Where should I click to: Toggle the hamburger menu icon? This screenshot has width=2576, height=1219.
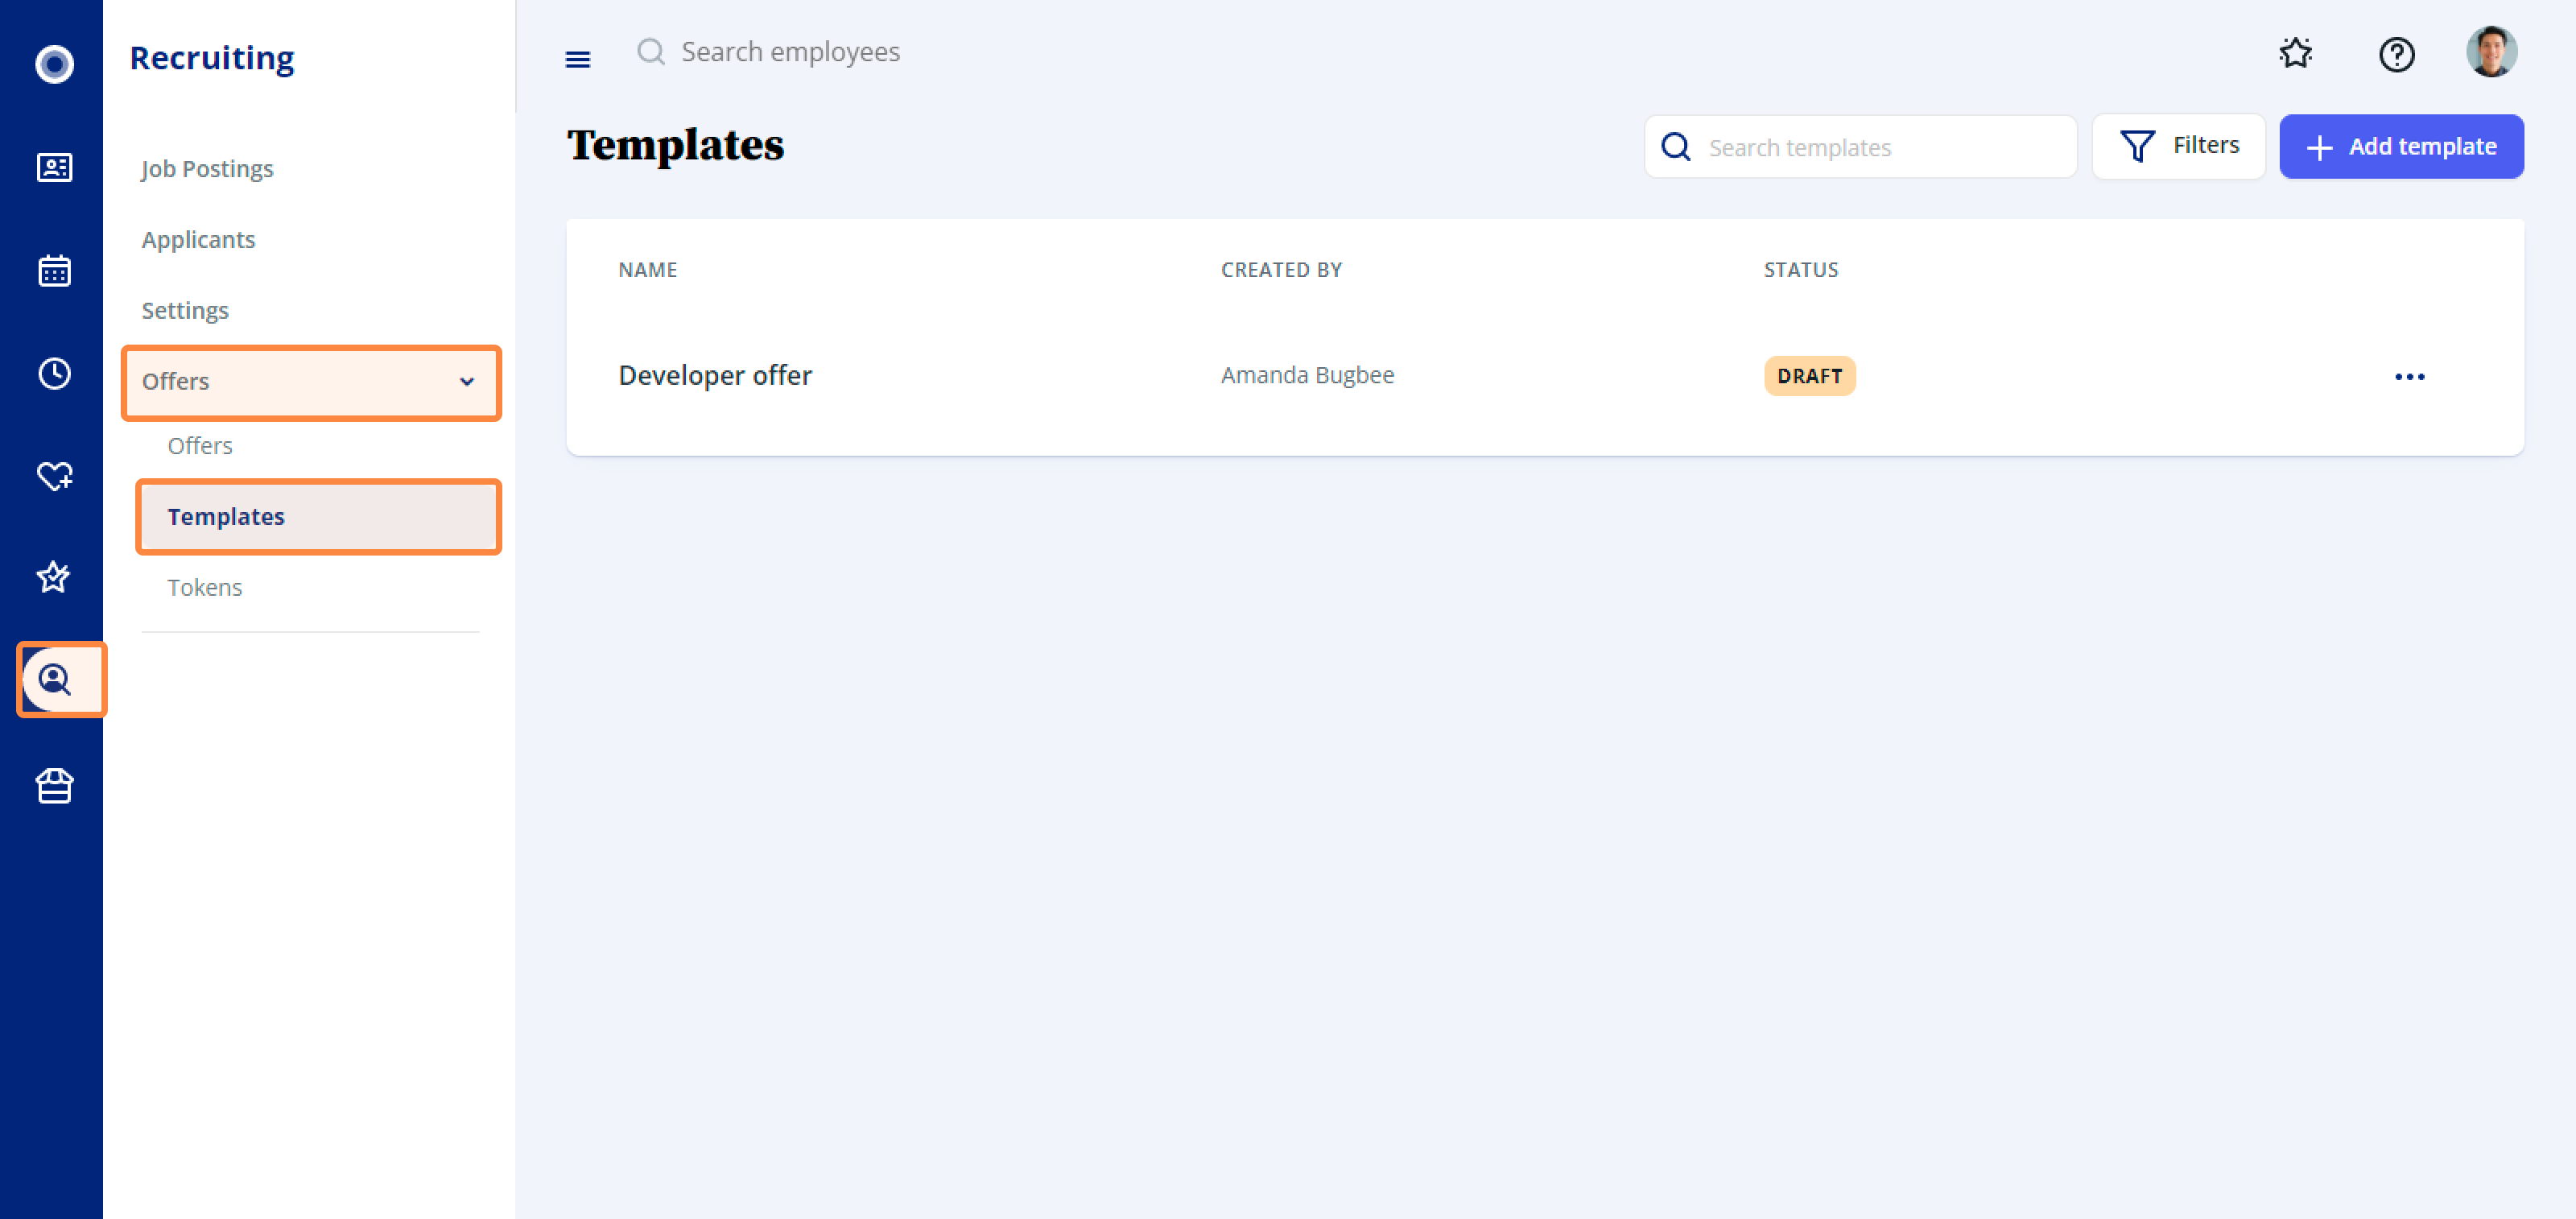pyautogui.click(x=578, y=60)
